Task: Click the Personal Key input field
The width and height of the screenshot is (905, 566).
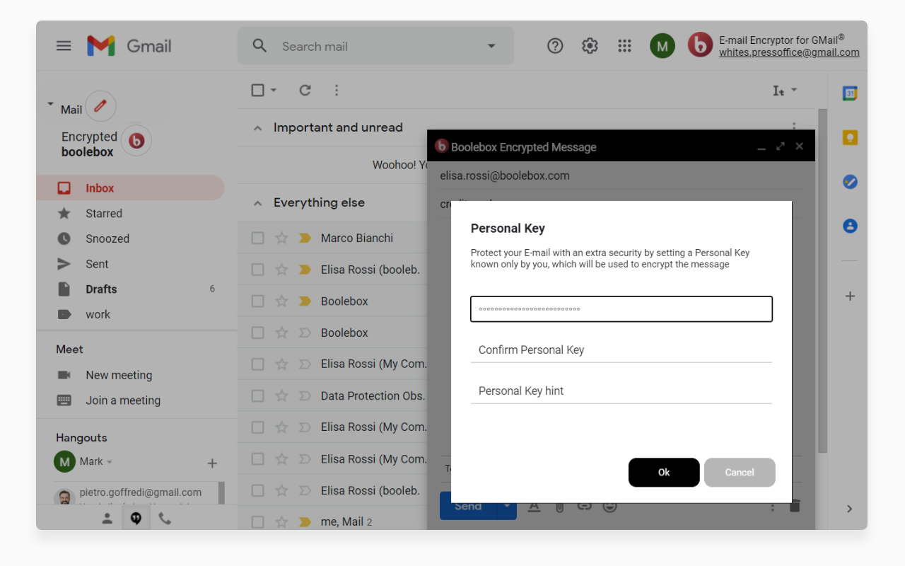Action: pyautogui.click(x=621, y=309)
